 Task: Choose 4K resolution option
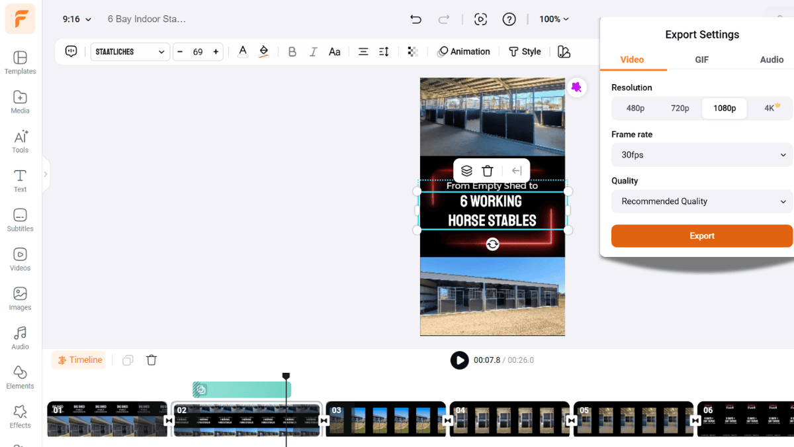click(771, 108)
